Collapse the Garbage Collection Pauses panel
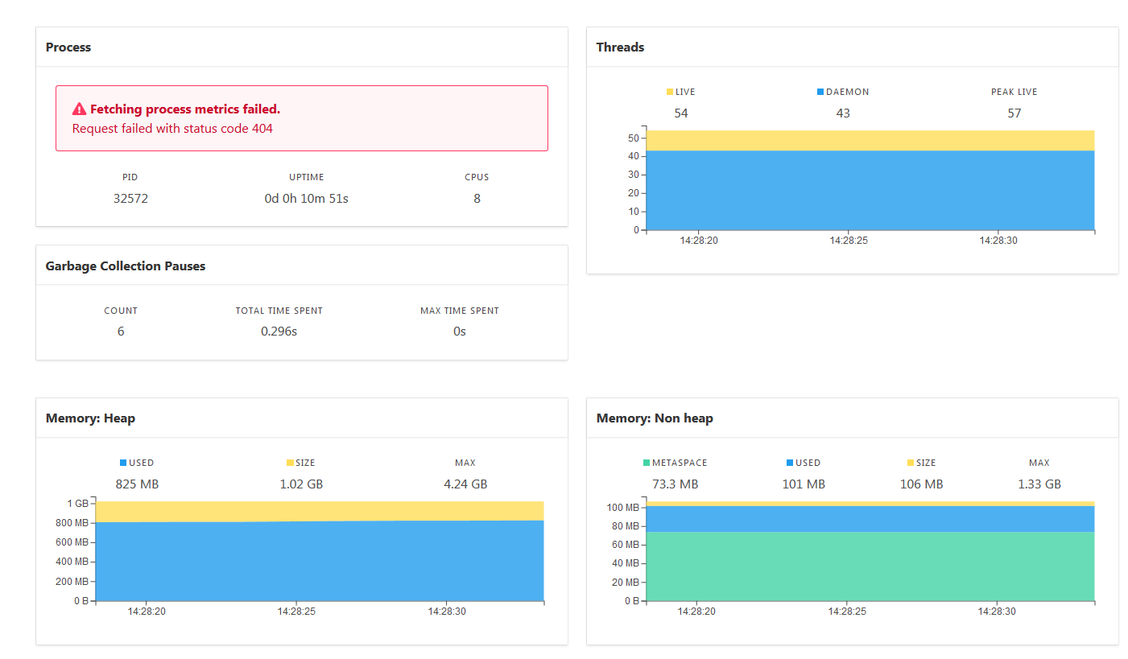This screenshot has width=1128, height=659. point(126,265)
